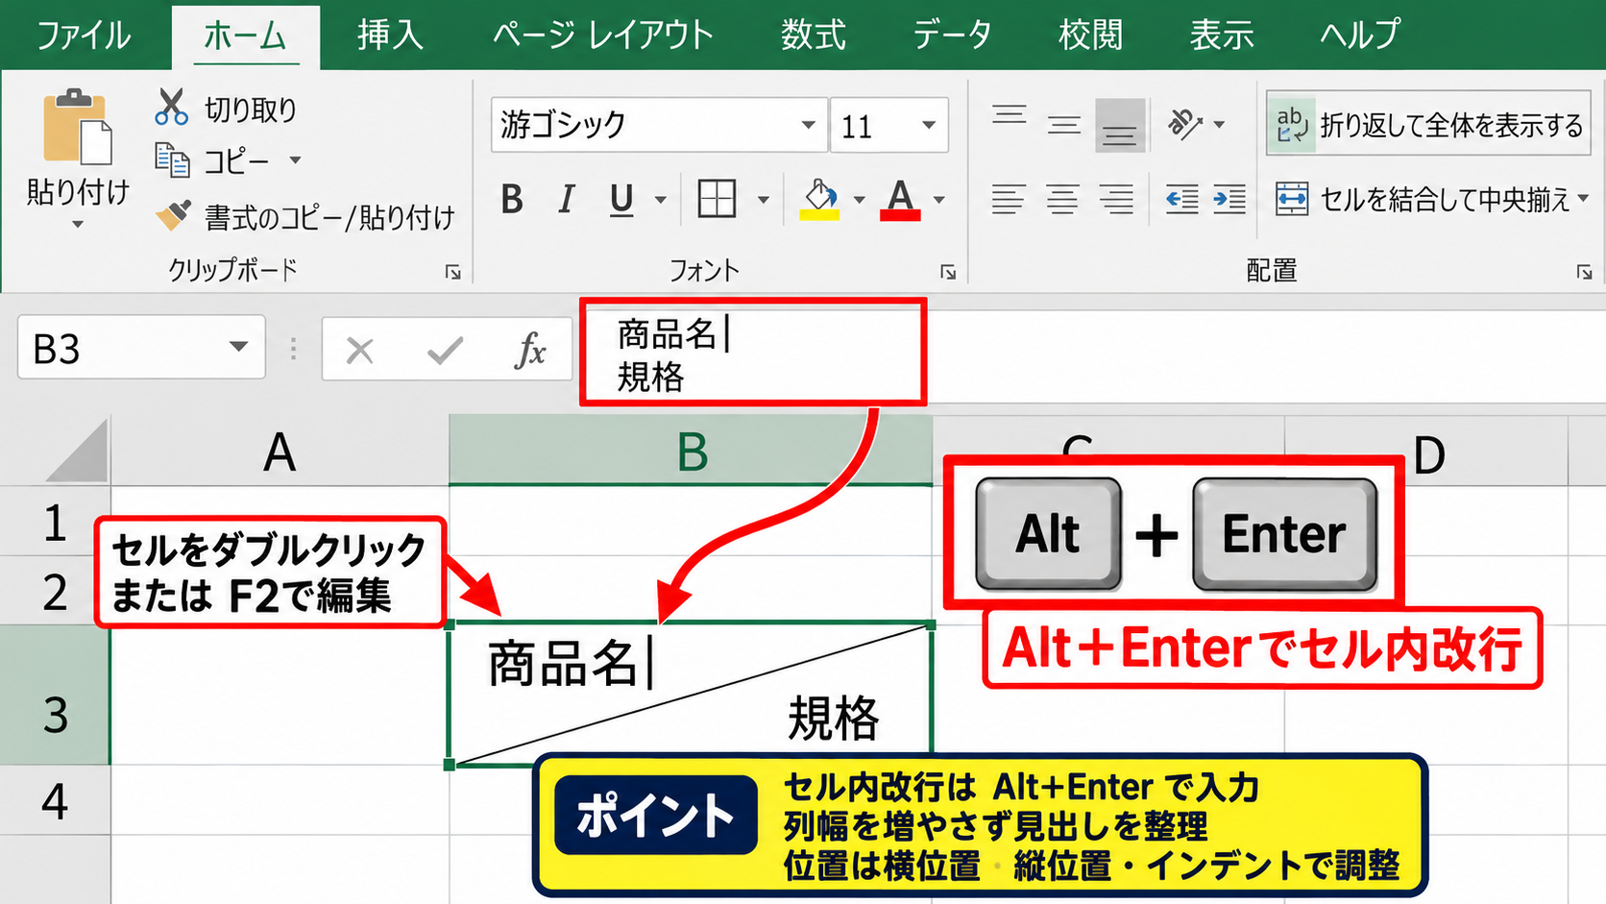Click the insert function fx button
Image resolution: width=1606 pixels, height=904 pixels.
[530, 351]
